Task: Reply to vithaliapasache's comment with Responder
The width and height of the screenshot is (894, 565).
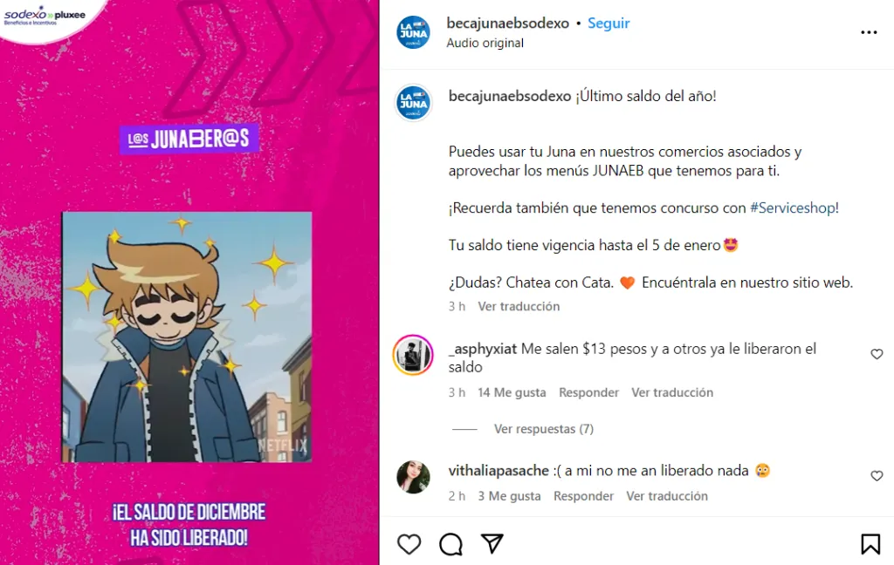Action: (583, 496)
